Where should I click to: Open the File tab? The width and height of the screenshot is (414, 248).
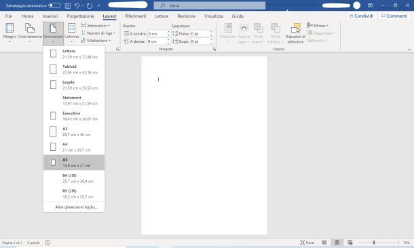pos(8,16)
